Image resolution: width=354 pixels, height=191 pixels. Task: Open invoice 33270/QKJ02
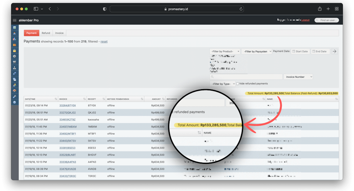67,112
